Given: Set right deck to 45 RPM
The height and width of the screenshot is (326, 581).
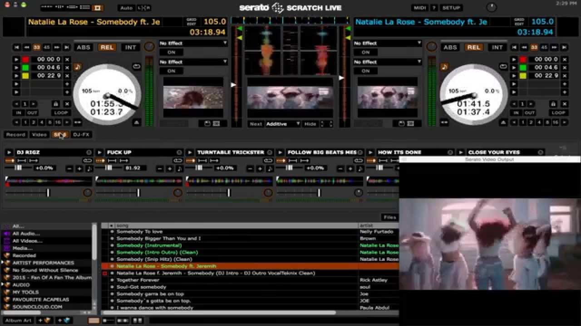Looking at the screenshot, I should click(x=544, y=47).
